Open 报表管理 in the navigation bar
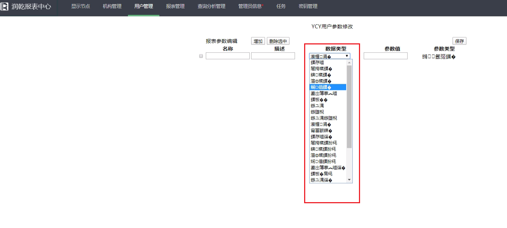The image size is (507, 228). click(175, 7)
